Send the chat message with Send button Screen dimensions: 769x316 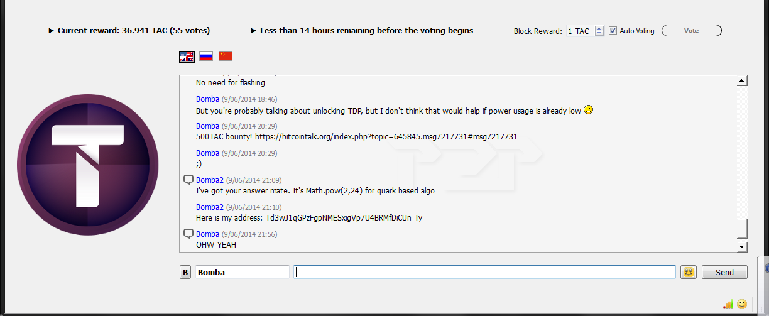(724, 272)
